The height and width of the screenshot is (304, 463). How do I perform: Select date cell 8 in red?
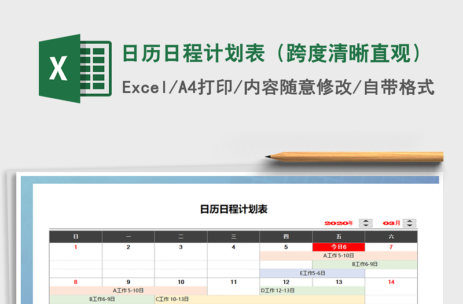[76, 282]
